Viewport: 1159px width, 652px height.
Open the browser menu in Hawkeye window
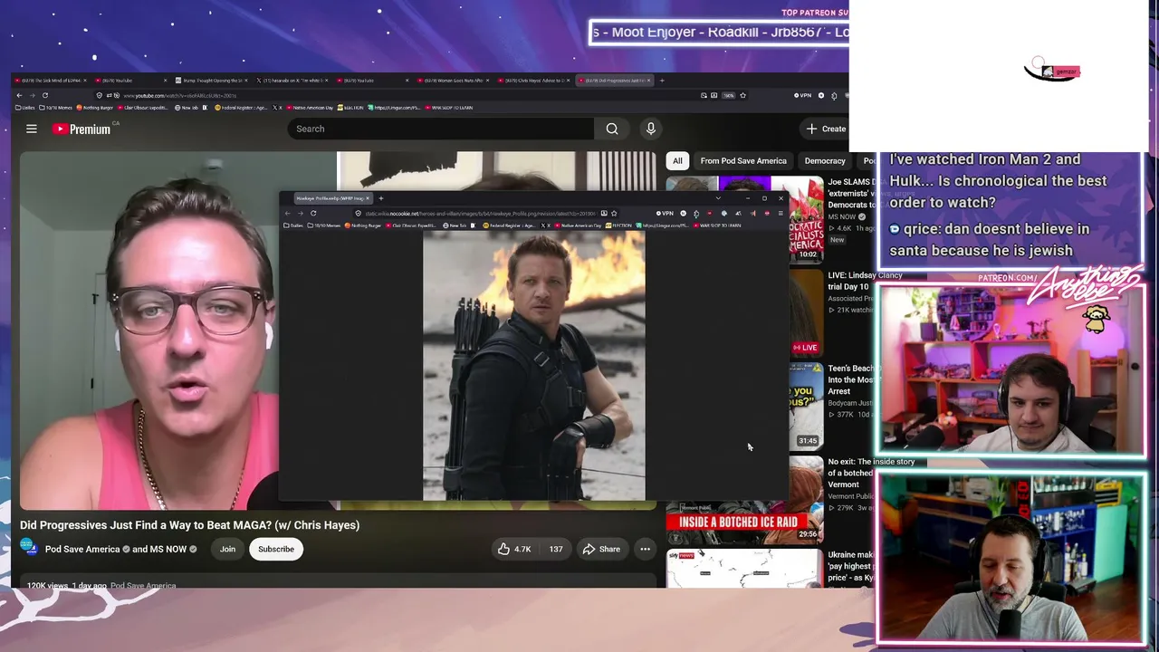pyautogui.click(x=781, y=214)
